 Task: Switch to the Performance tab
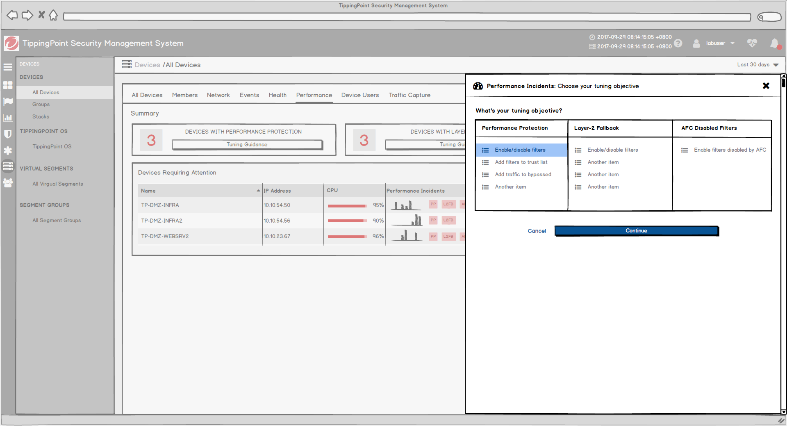(x=314, y=95)
